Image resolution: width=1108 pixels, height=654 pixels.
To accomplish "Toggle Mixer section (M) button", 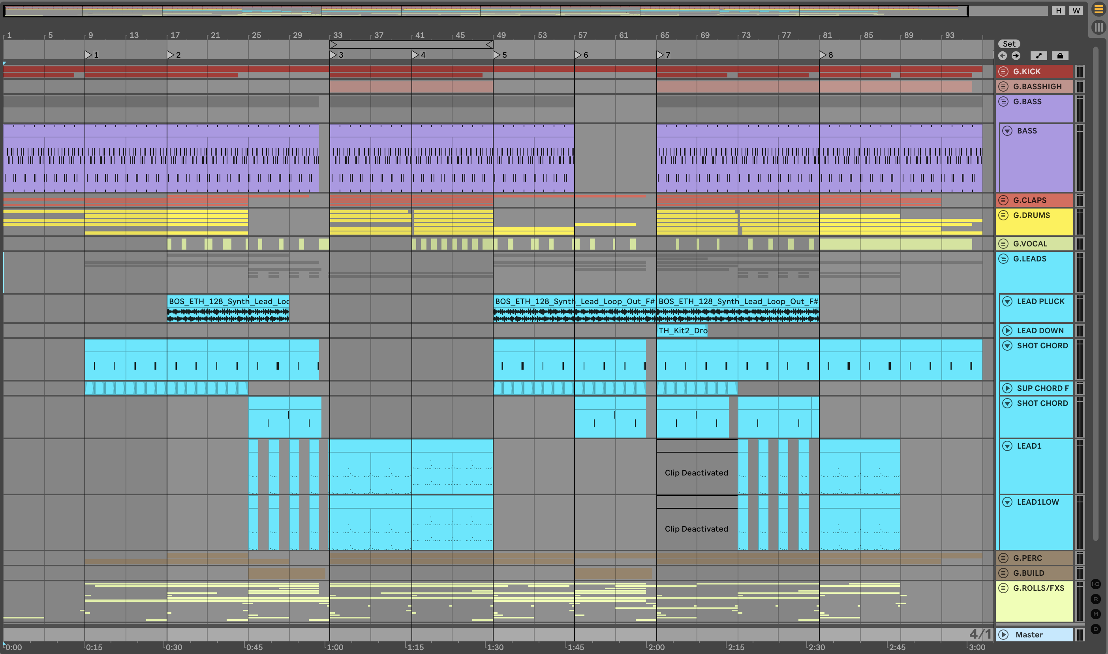I will point(1095,614).
